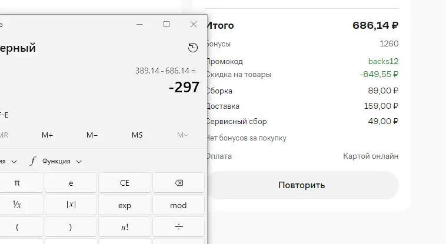Image resolution: width=446 pixels, height=244 pixels.
Task: Click the mod key
Action: tap(179, 205)
